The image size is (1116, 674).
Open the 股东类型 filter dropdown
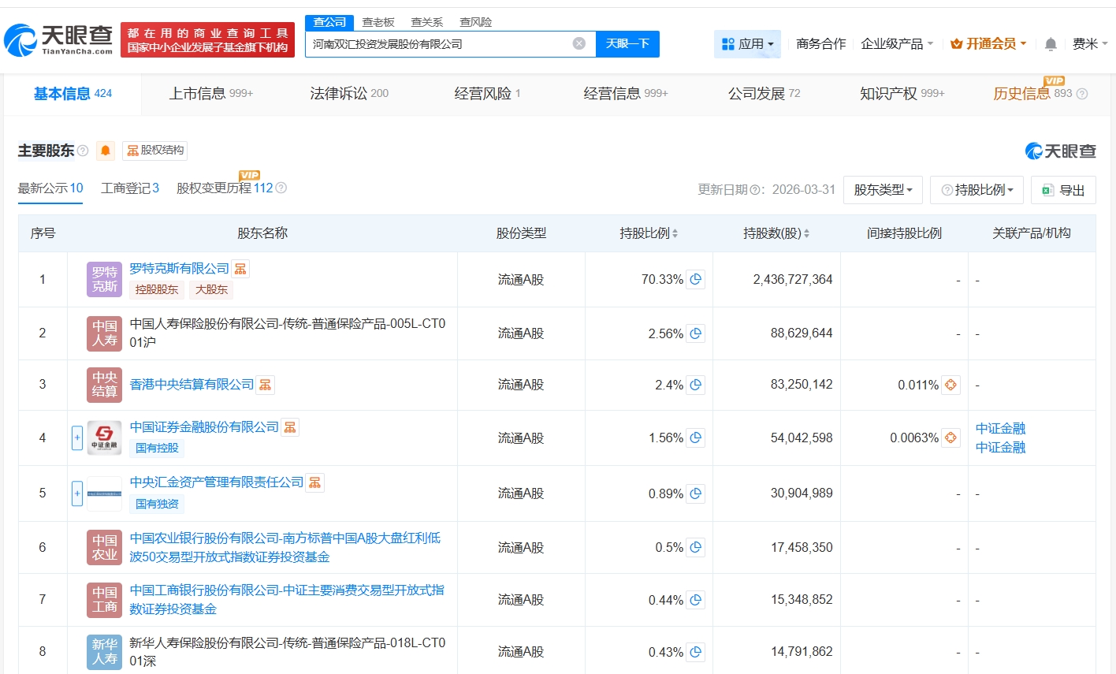883,190
